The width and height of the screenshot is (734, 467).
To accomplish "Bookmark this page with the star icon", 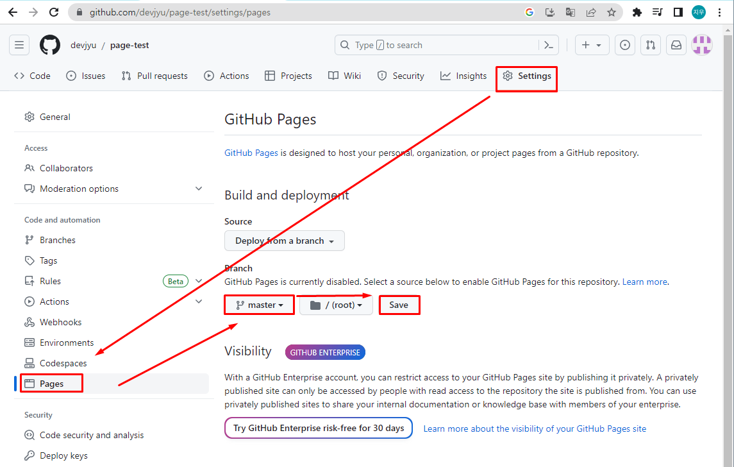I will 612,12.
